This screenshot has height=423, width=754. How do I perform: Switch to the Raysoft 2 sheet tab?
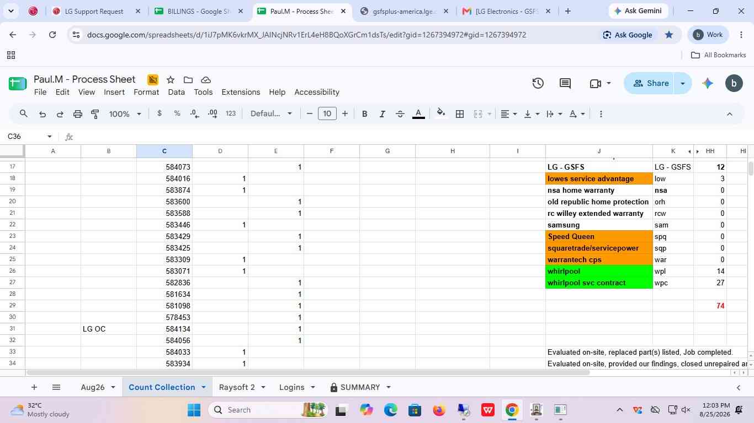click(x=237, y=387)
